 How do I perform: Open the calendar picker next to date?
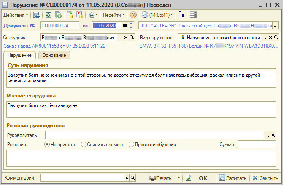pos(125,26)
